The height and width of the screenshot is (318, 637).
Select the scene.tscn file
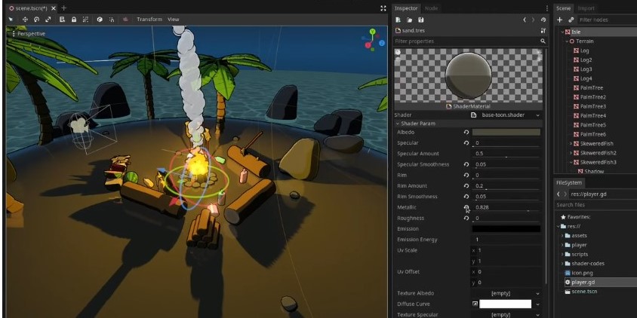(x=584, y=292)
